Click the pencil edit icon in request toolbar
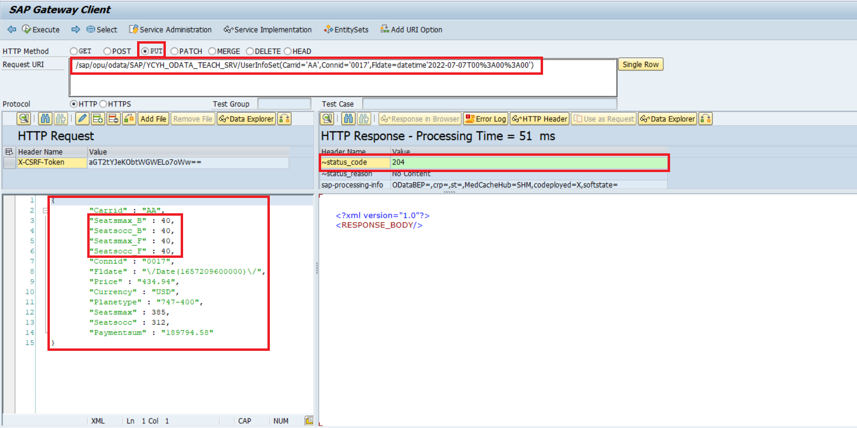The width and height of the screenshot is (857, 428). [82, 119]
